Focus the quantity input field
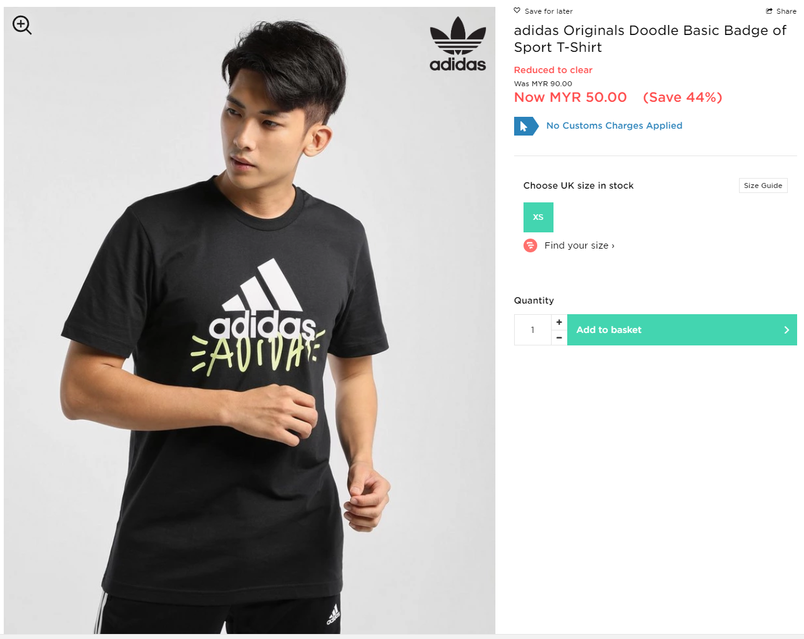The image size is (804, 639). click(533, 330)
